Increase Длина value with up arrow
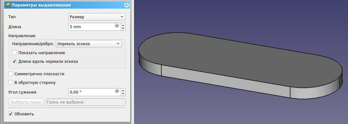Image resolution: width=348 pixels, height=124 pixels. point(123,25)
